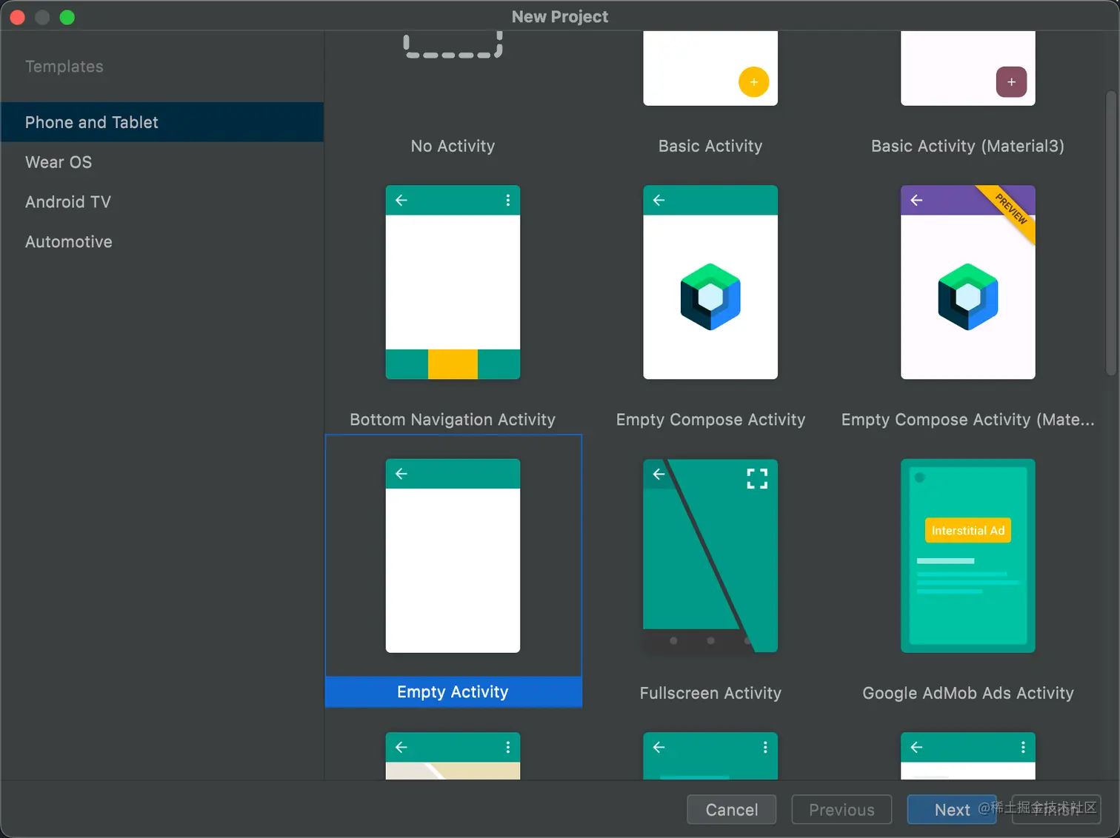1120x838 pixels.
Task: Choose Automotive templates category
Action: point(161,242)
